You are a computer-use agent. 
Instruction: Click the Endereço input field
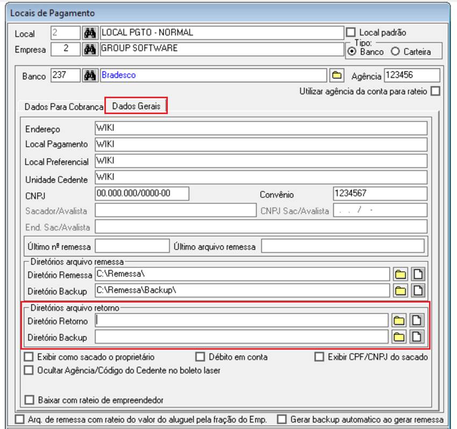(x=261, y=128)
